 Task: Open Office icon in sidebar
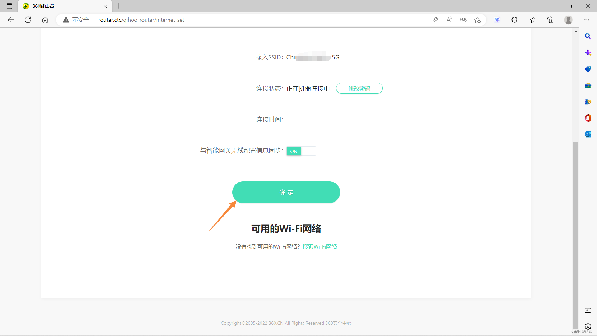pos(588,118)
